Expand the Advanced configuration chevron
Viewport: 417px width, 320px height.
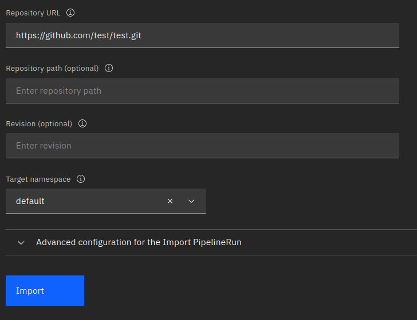tap(21, 242)
